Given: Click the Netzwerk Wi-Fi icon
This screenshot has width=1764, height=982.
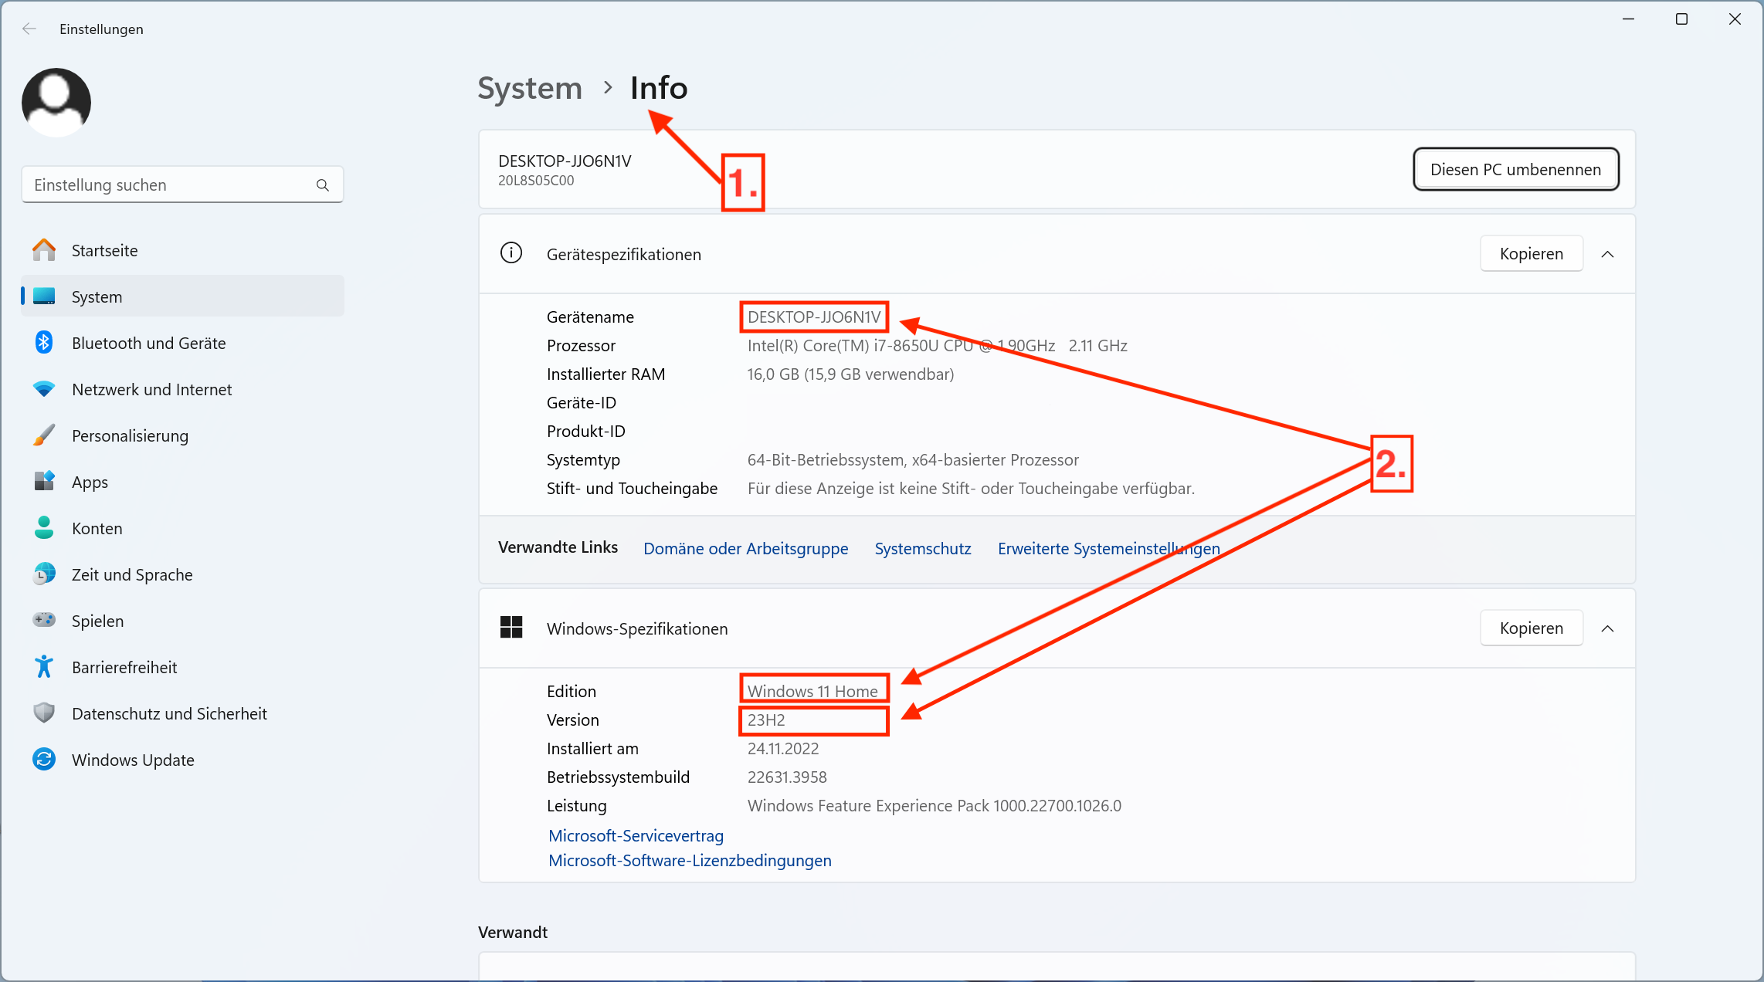Looking at the screenshot, I should [44, 389].
